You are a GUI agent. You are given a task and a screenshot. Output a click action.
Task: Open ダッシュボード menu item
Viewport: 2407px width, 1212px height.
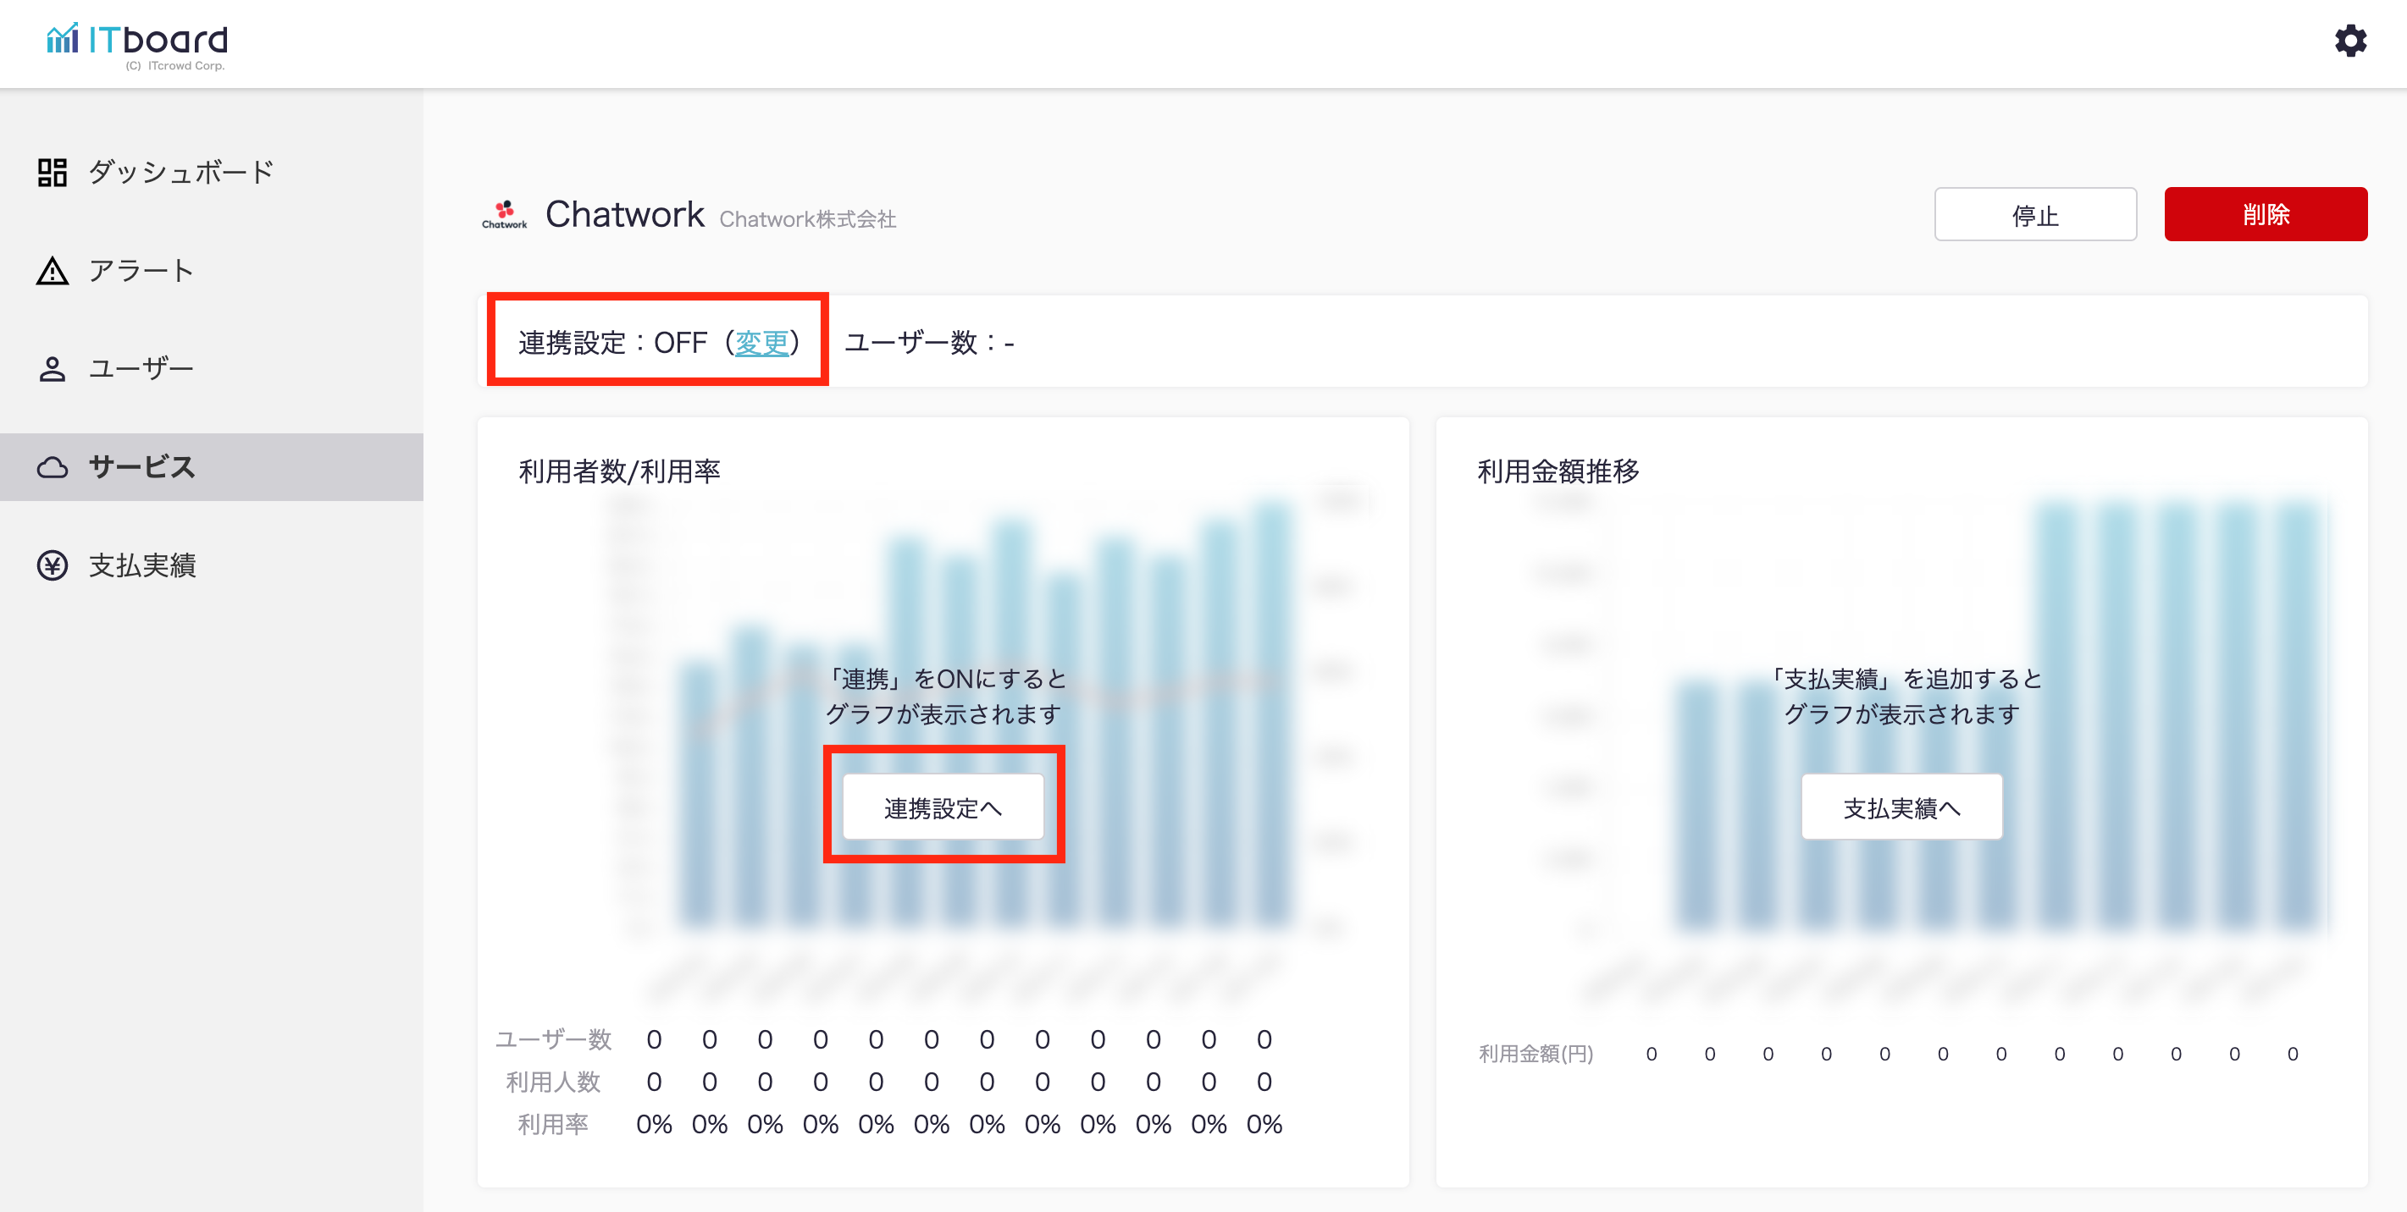click(x=181, y=173)
